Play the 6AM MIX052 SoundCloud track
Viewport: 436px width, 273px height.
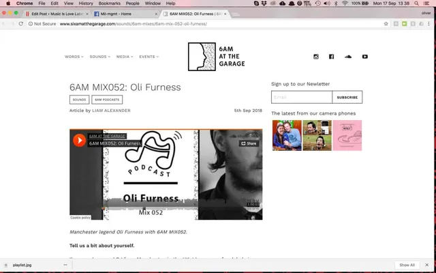80,140
